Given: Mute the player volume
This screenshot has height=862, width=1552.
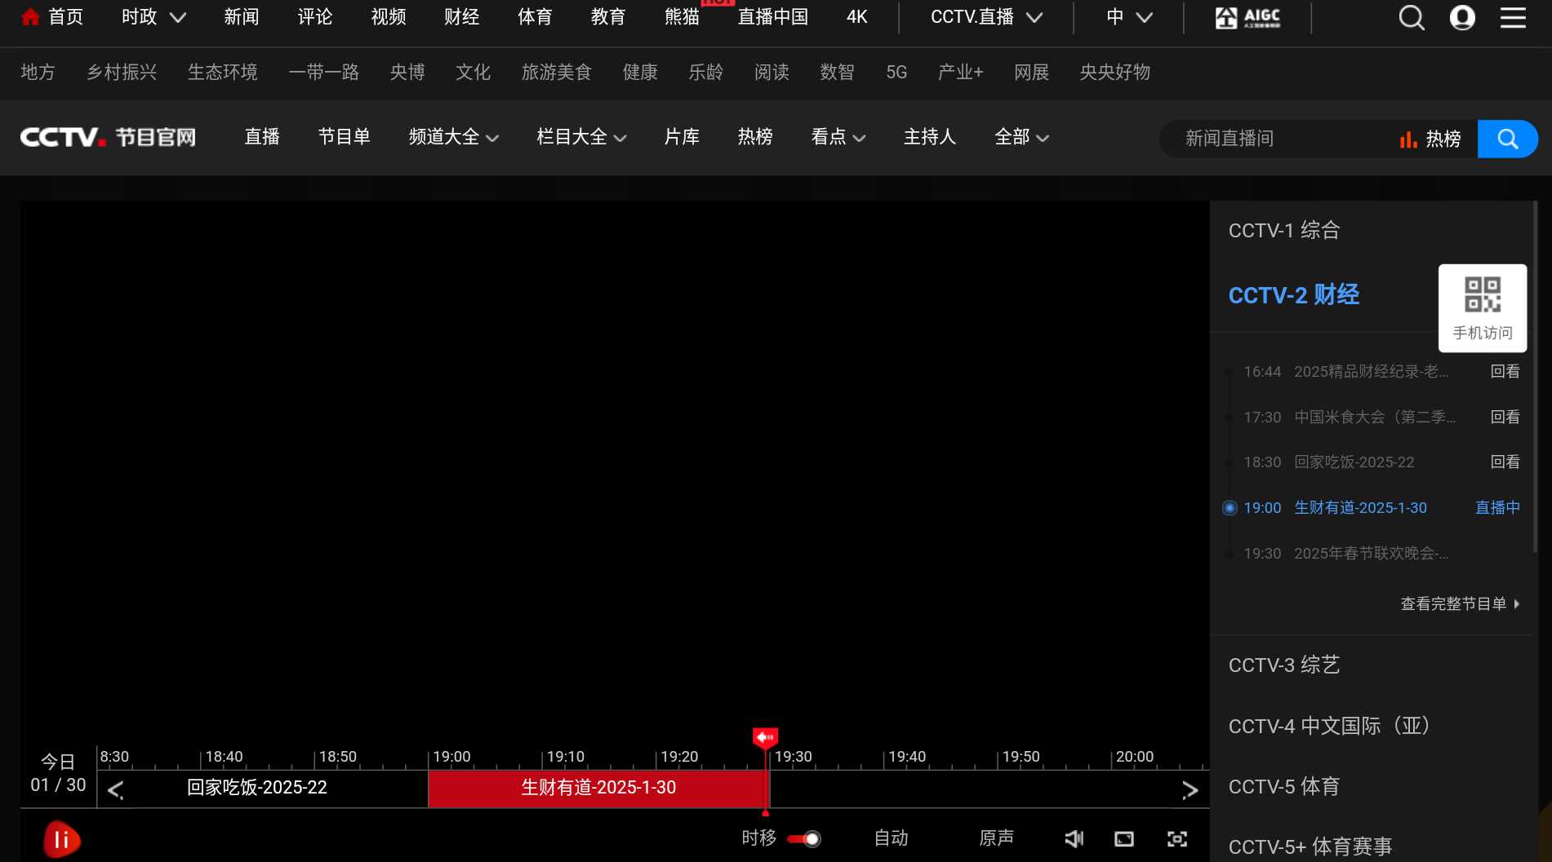Looking at the screenshot, I should pyautogui.click(x=1074, y=838).
